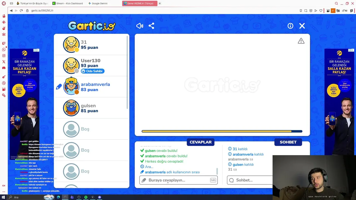Open the AI extension icon
The image size is (356, 200).
(x=345, y=11)
